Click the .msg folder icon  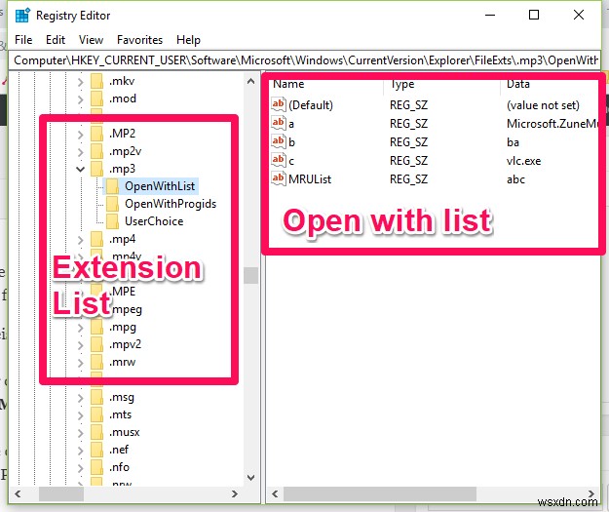pyautogui.click(x=96, y=397)
